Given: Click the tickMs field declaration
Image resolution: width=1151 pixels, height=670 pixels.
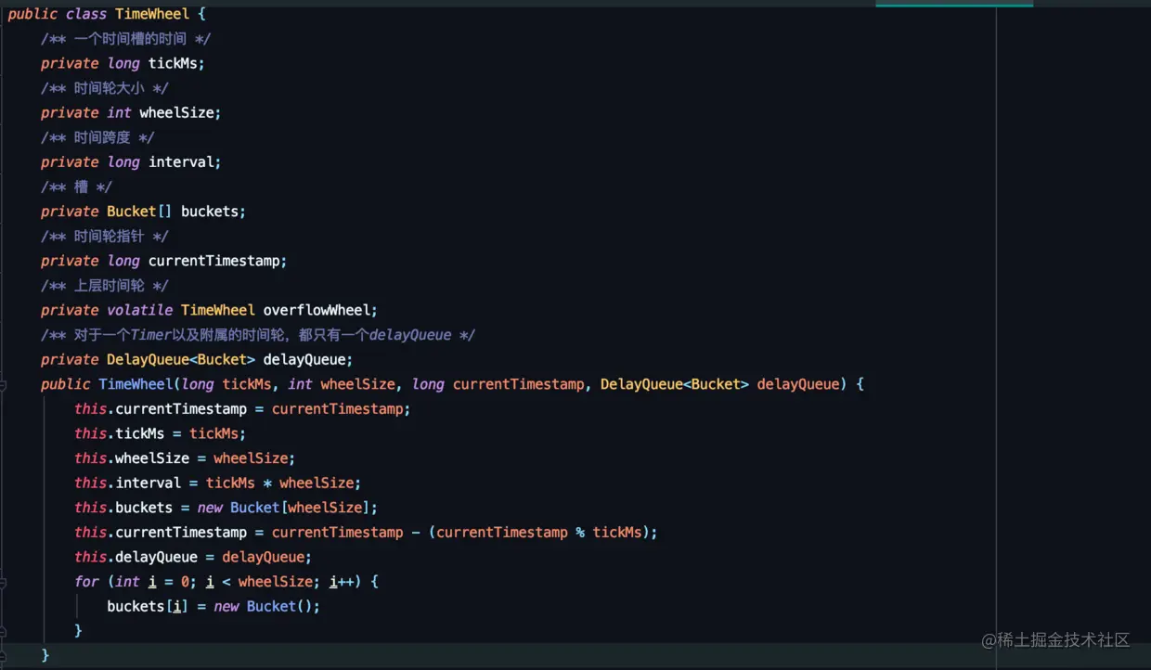Looking at the screenshot, I should pyautogui.click(x=175, y=63).
